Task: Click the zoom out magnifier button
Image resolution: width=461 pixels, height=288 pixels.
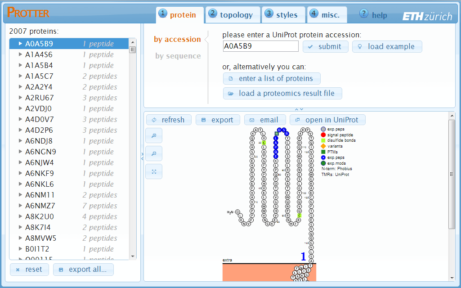Action: tap(154, 153)
